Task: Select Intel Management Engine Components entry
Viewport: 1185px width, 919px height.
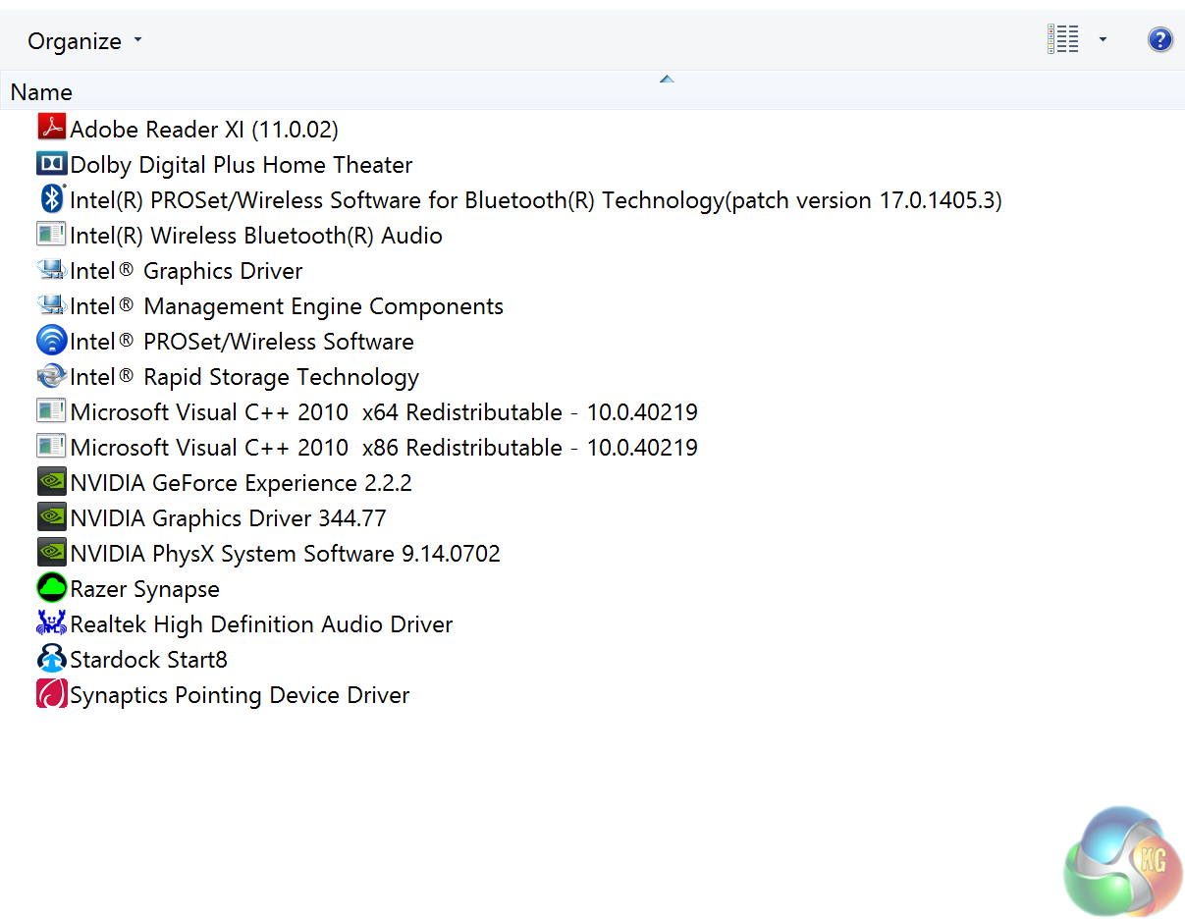Action: tap(287, 306)
